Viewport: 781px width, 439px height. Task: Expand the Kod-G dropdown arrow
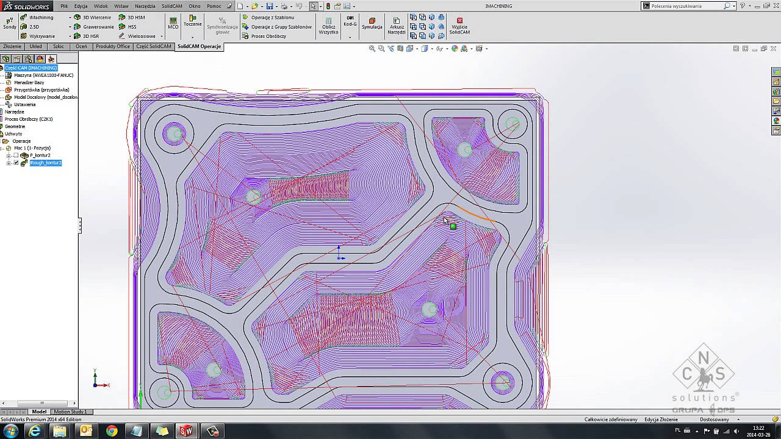pyautogui.click(x=350, y=37)
